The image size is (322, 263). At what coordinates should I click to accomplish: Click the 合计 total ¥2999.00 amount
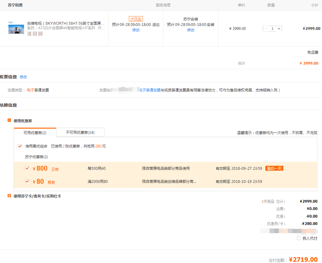[309, 63]
